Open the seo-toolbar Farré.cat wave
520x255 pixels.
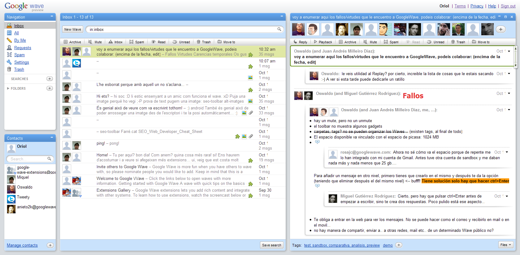click(173, 134)
